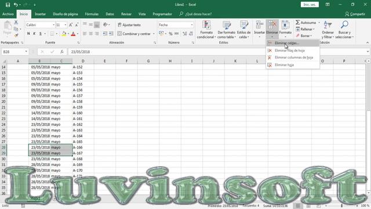Click the decrease indent icon
This screenshot has height=209, width=371.
tap(105, 34)
